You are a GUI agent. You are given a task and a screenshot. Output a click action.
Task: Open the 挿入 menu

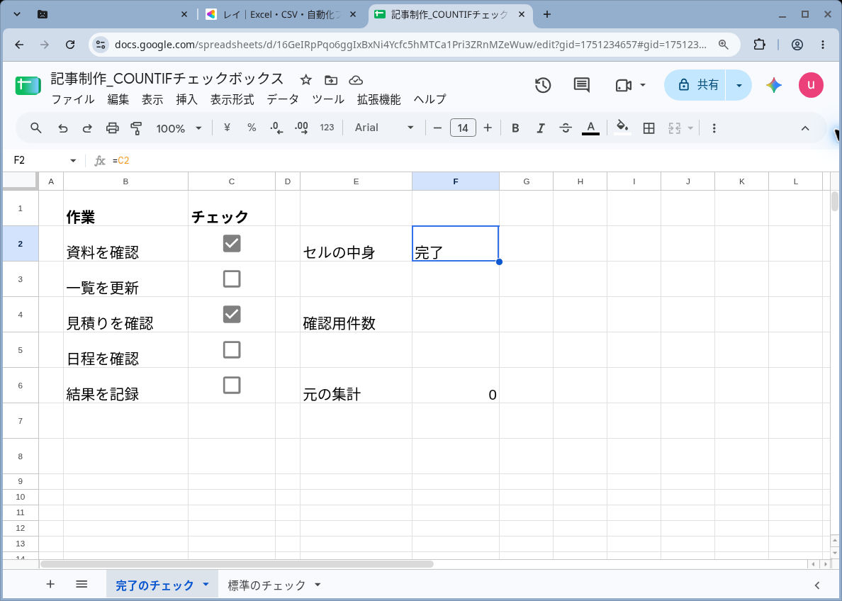point(187,99)
